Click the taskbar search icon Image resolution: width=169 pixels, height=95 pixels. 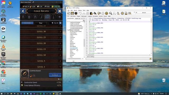tap(5, 94)
